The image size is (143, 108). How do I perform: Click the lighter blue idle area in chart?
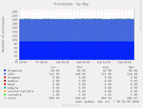point(77,30)
